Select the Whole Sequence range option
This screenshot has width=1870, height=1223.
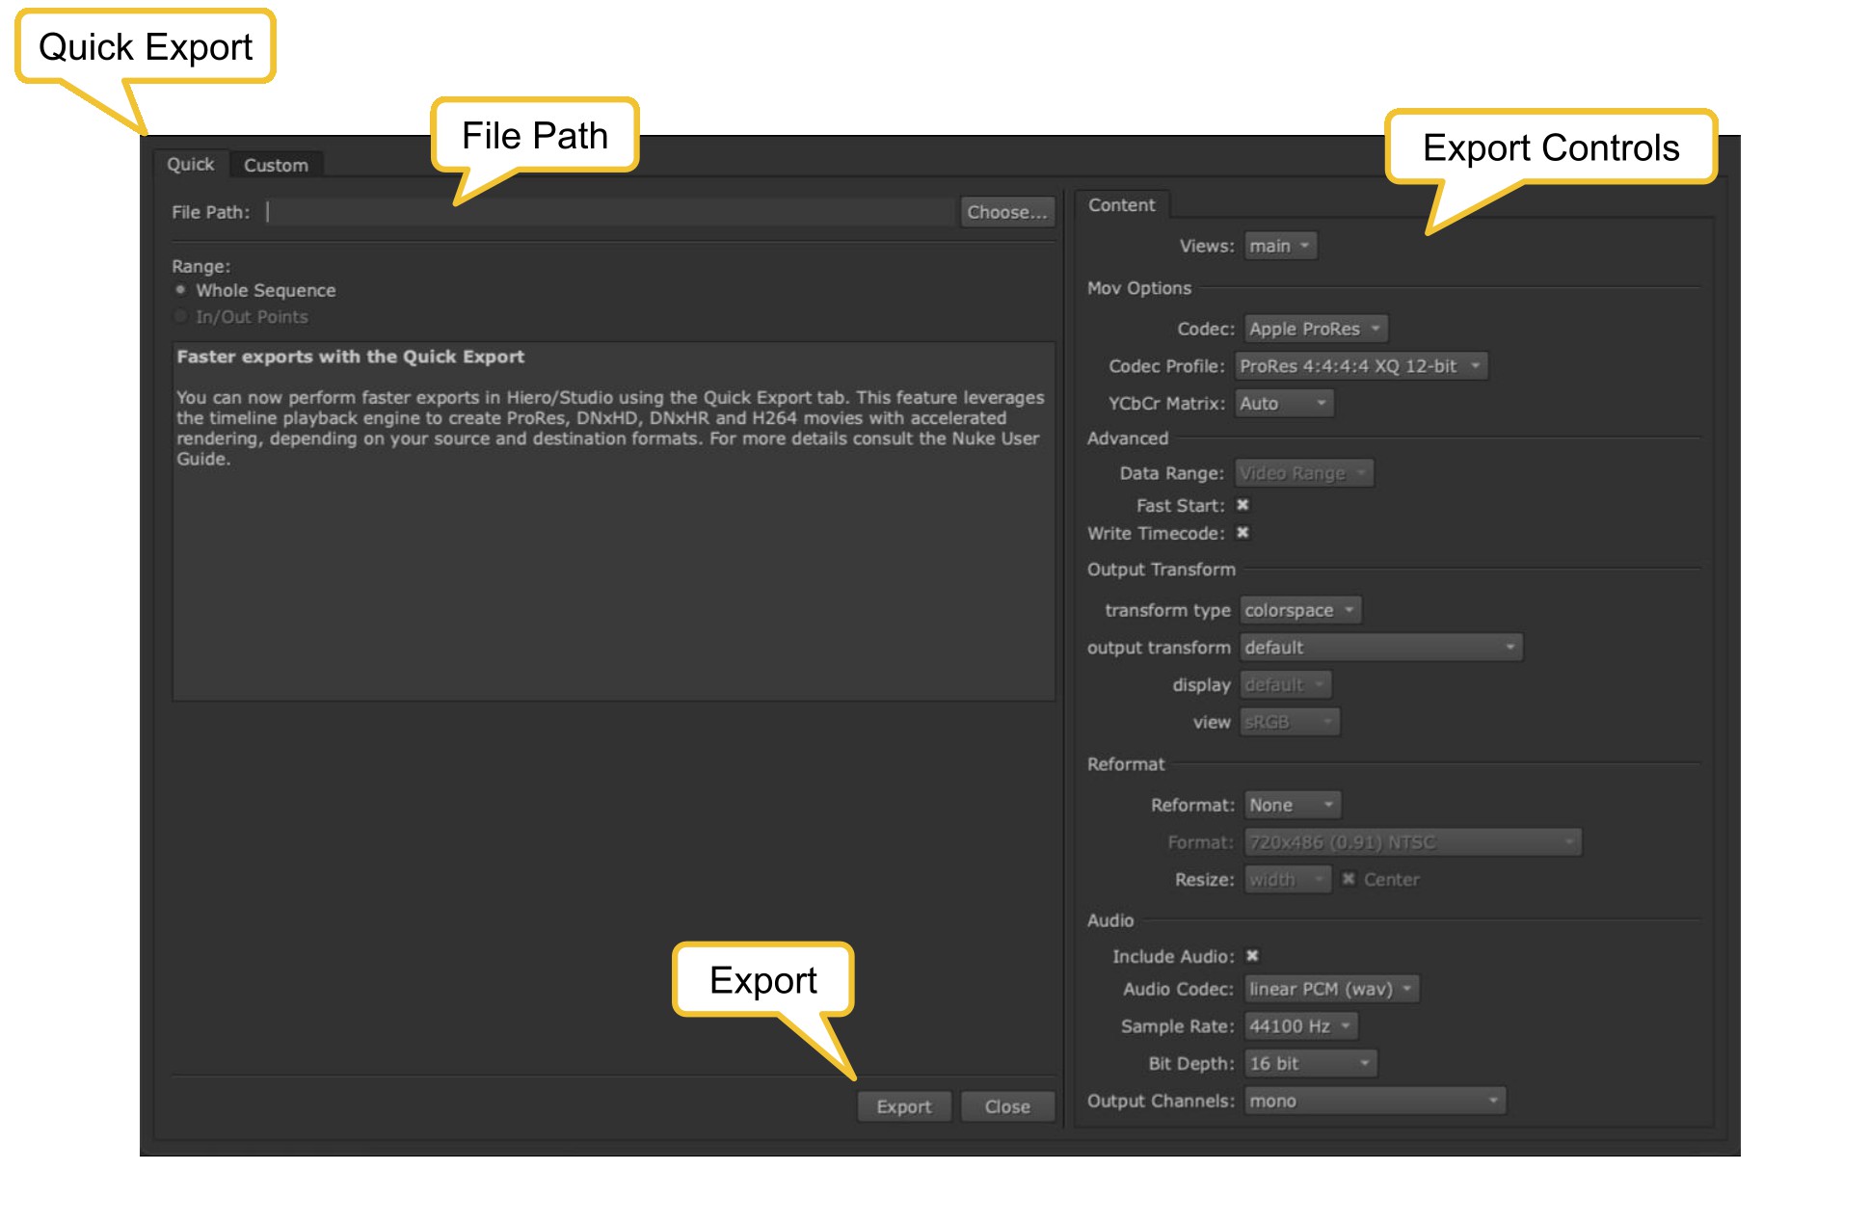click(x=180, y=290)
